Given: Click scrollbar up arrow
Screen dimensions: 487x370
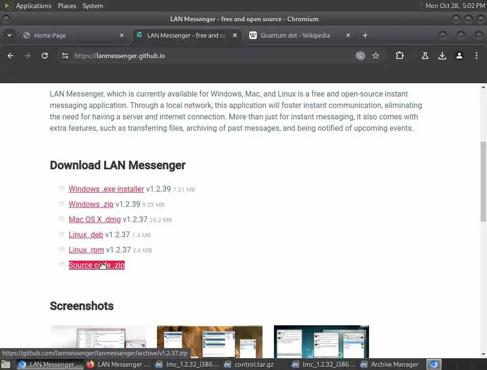Looking at the screenshot, I should tap(483, 88).
